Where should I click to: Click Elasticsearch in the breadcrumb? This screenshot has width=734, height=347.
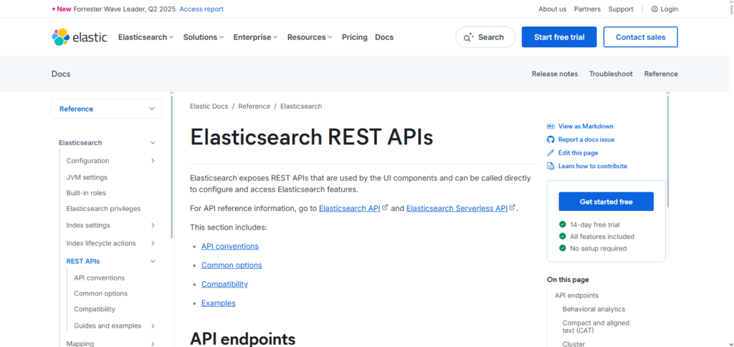tap(301, 106)
